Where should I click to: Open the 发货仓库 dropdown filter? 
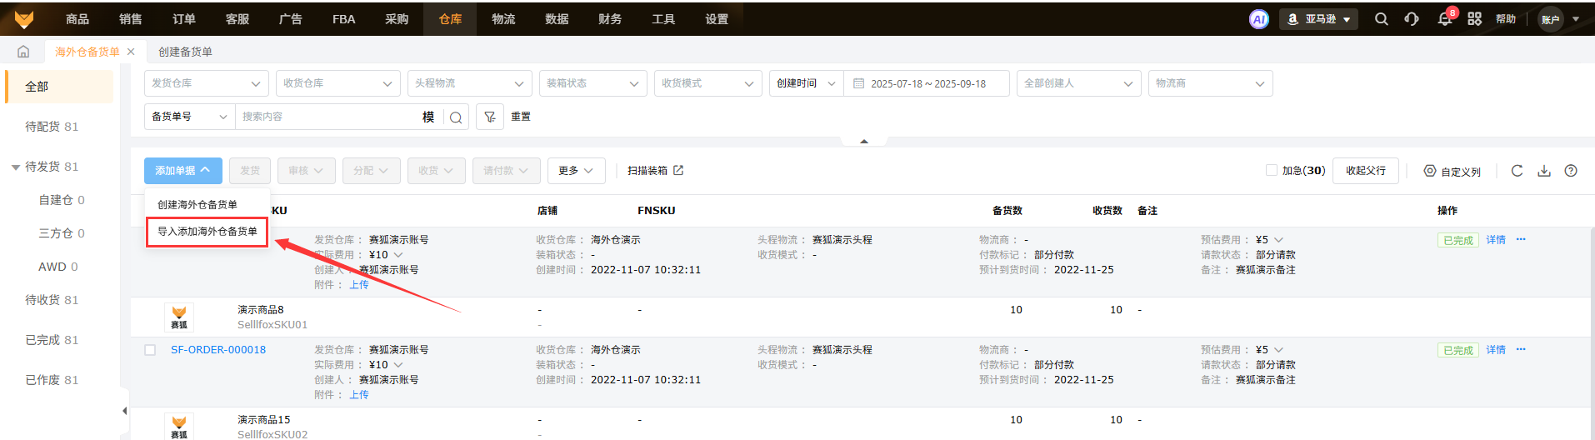(x=206, y=83)
